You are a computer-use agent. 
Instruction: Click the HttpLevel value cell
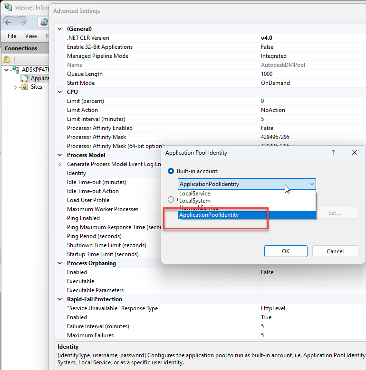click(312, 308)
